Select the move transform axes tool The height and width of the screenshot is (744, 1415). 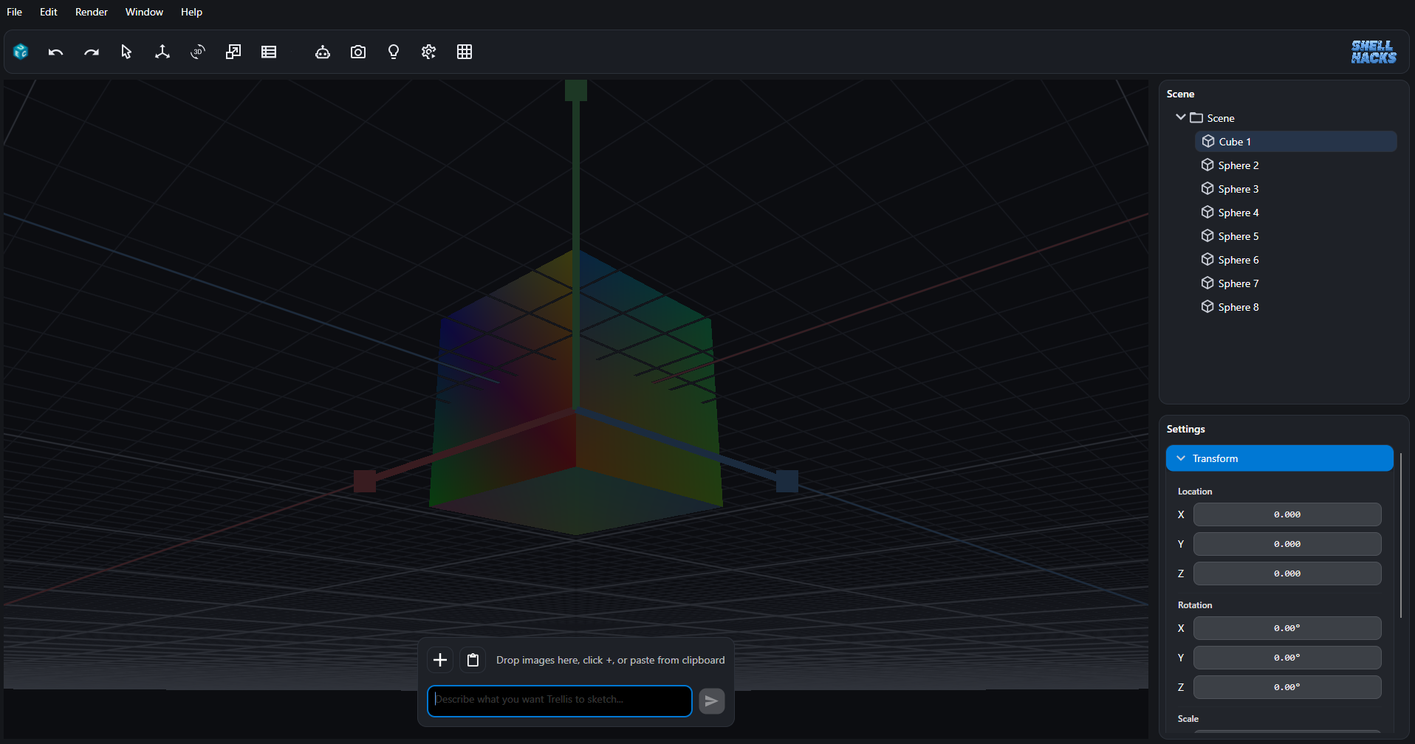click(x=162, y=52)
